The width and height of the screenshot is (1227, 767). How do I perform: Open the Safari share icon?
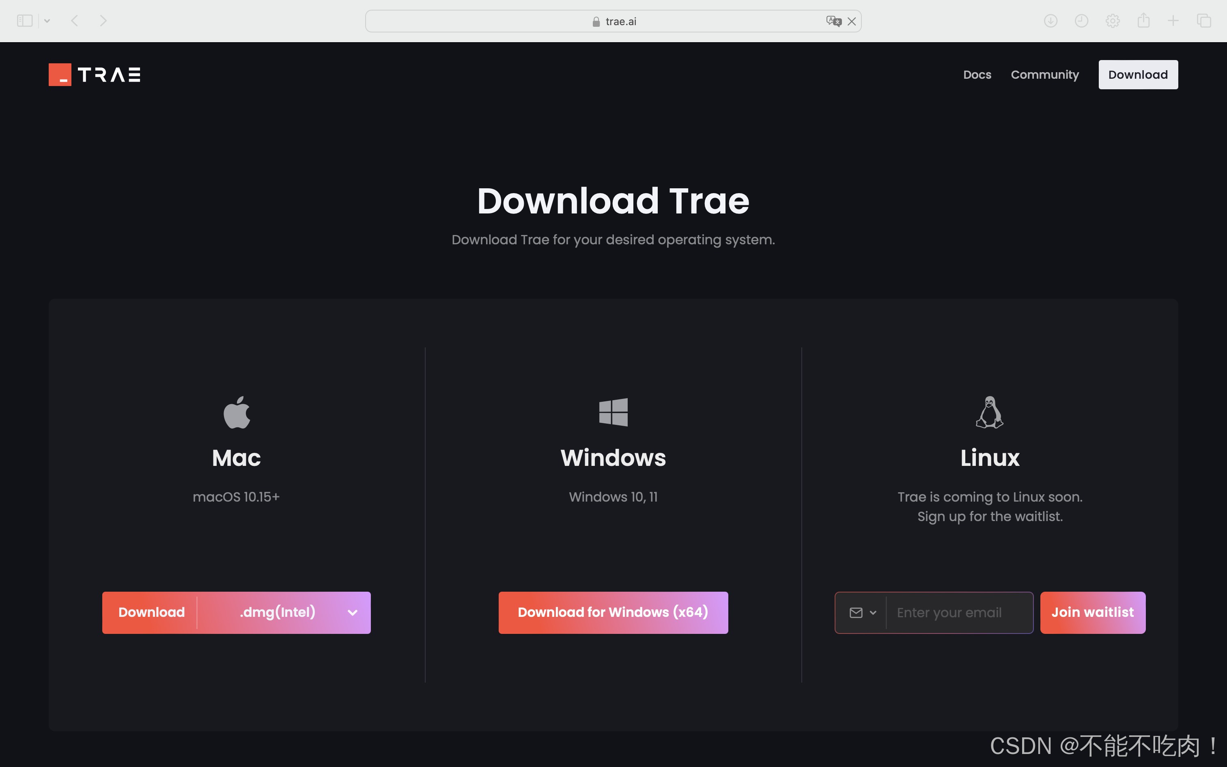(1143, 21)
